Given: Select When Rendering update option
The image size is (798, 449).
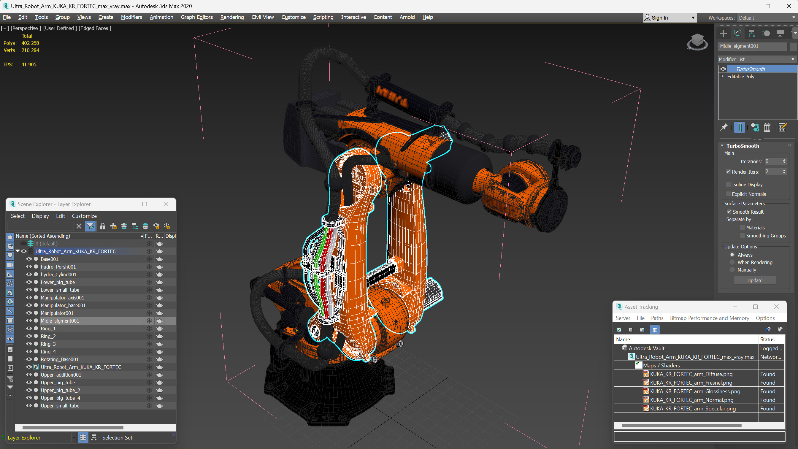Looking at the screenshot, I should [x=732, y=262].
